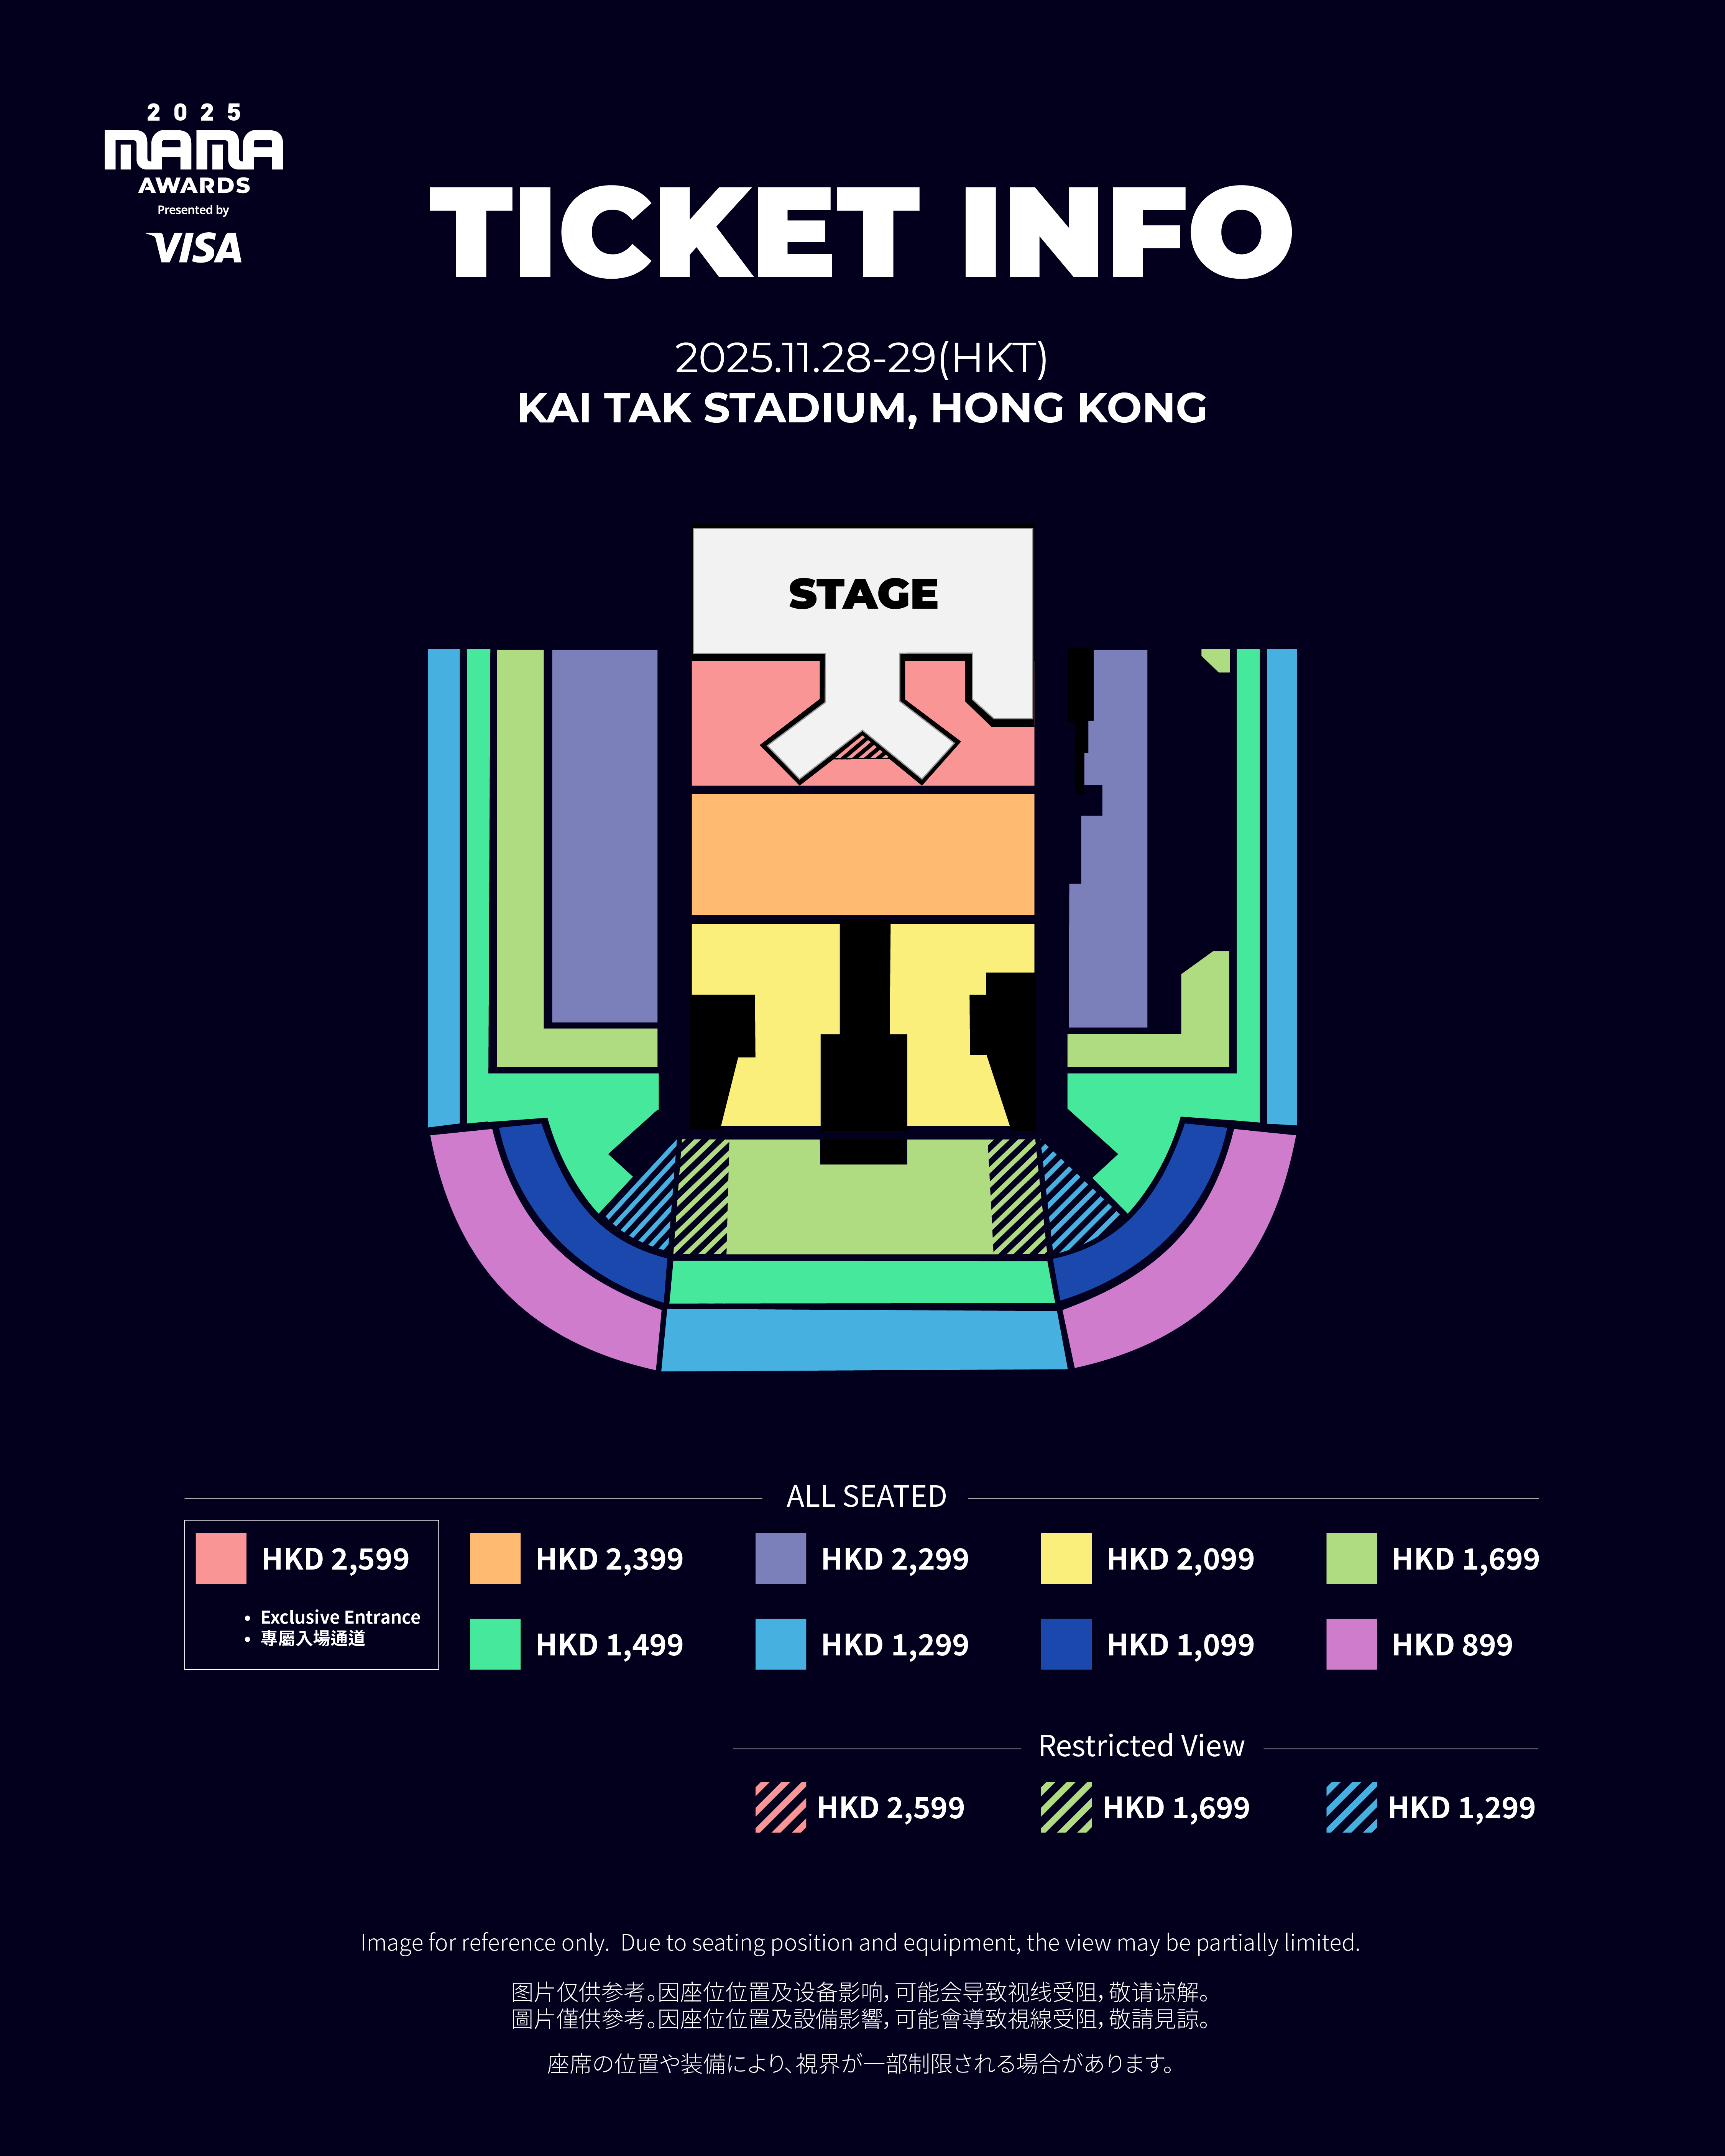Image resolution: width=1725 pixels, height=2156 pixels.
Task: Select the orange seating block on the map
Action: tap(863, 853)
